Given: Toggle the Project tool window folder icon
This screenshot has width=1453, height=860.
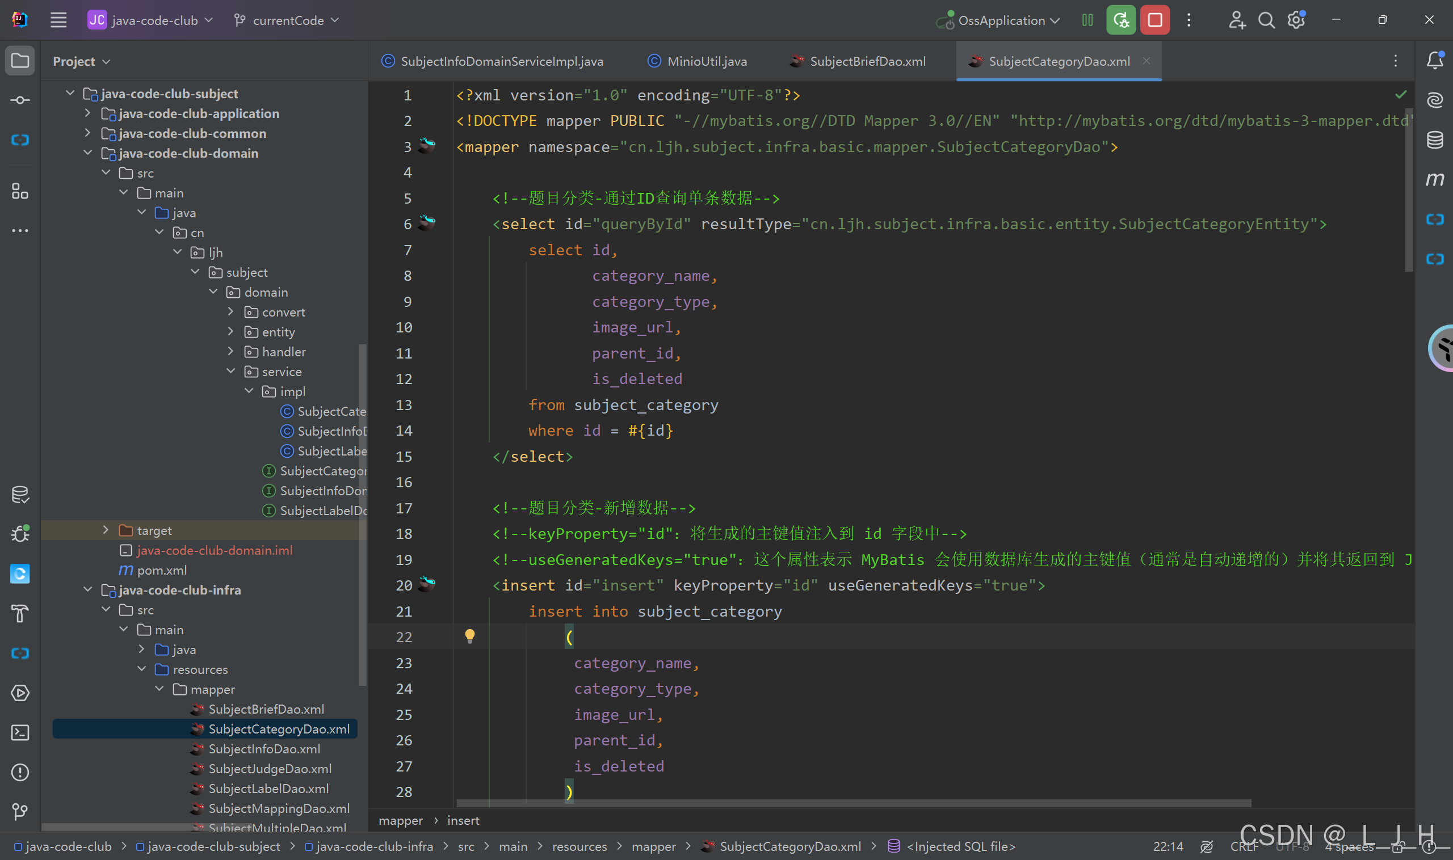Looking at the screenshot, I should tap(20, 61).
